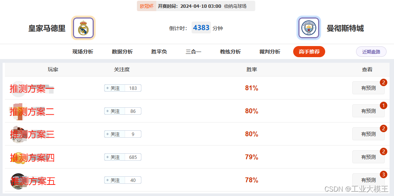Viewport: 394px width, 196px height.
Task: Follow the player with 40 followers
Action: [x=115, y=180]
